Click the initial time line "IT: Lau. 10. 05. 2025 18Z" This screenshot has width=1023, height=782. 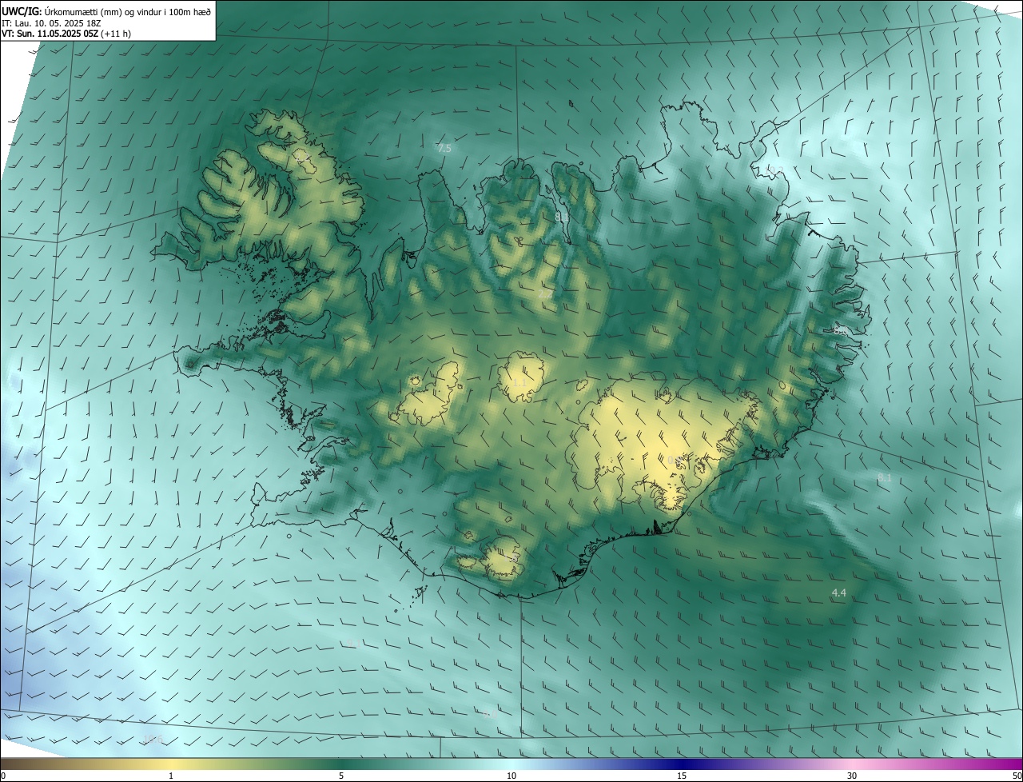point(52,22)
